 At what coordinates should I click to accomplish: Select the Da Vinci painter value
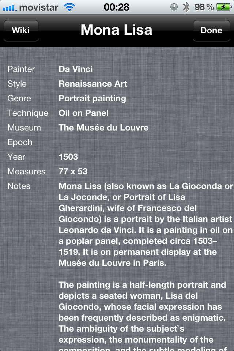[x=76, y=69]
